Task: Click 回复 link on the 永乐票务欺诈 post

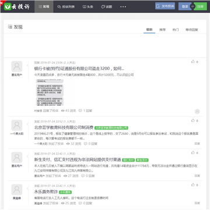Action: (x=197, y=203)
